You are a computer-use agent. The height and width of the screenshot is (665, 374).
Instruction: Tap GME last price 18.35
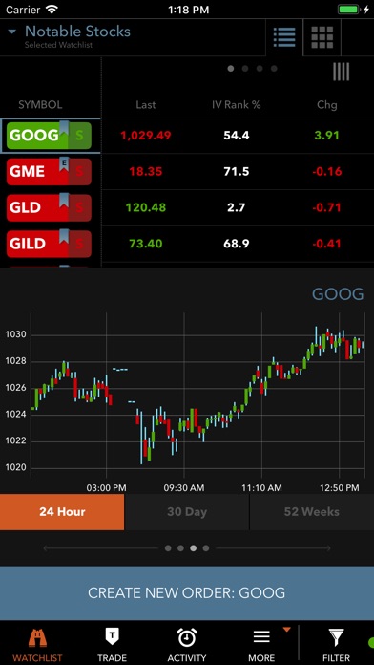(146, 172)
